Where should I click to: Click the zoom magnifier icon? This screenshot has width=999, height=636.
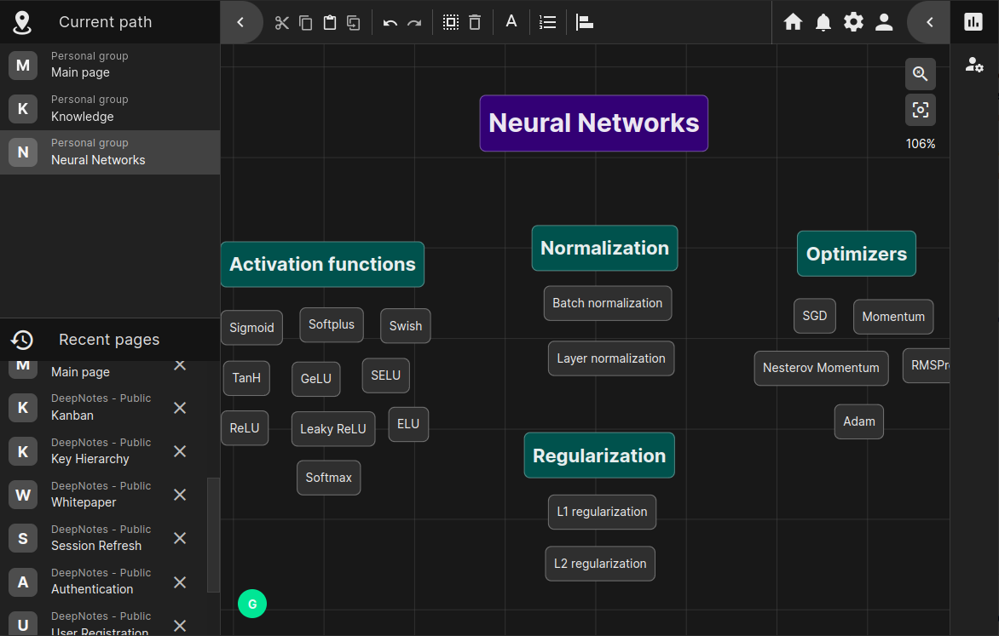[920, 74]
